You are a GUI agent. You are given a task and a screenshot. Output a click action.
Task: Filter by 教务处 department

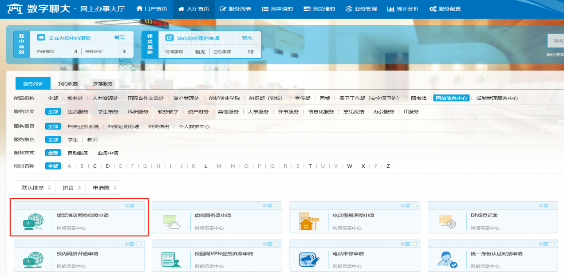coord(75,99)
